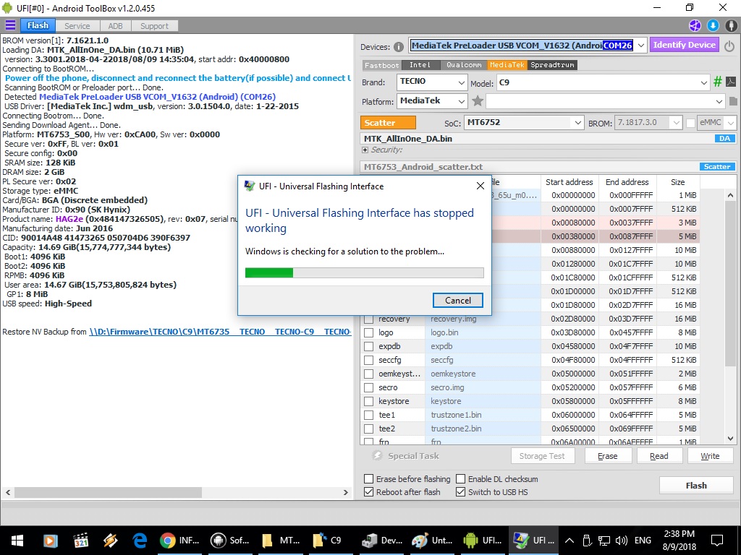Screen dimensions: 741x555
Task: Click the blue Scatter badge
Action: pyautogui.click(x=717, y=167)
